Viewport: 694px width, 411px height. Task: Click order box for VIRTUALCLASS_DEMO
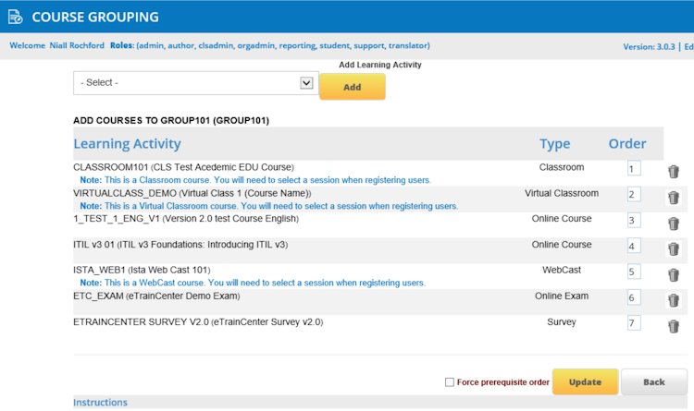click(x=633, y=195)
